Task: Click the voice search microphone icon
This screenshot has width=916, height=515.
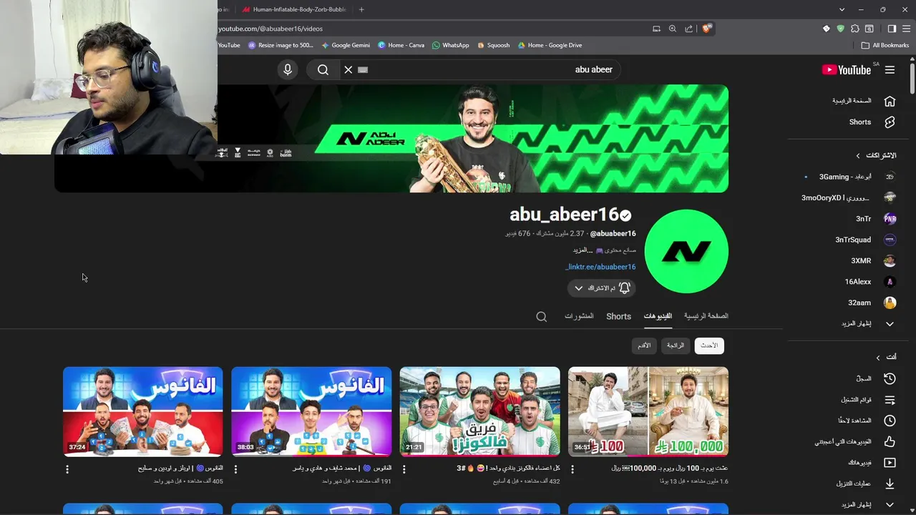Action: pyautogui.click(x=288, y=69)
